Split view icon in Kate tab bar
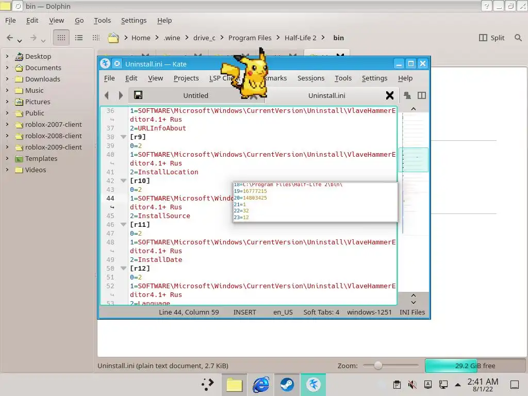Screen dimensions: 528x396 (422, 95)
